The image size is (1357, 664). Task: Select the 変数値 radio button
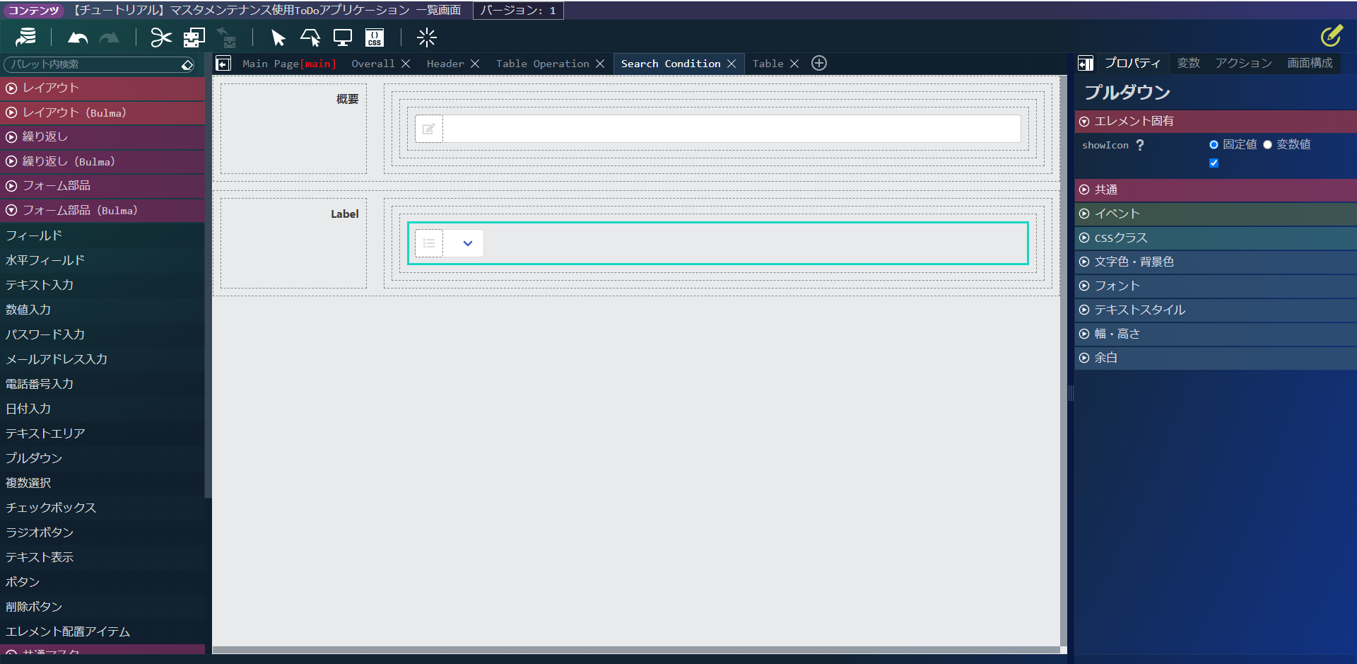pyautogui.click(x=1267, y=144)
